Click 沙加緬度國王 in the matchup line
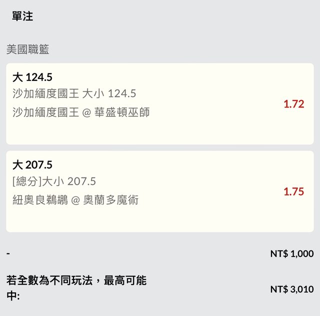 pyautogui.click(x=46, y=112)
